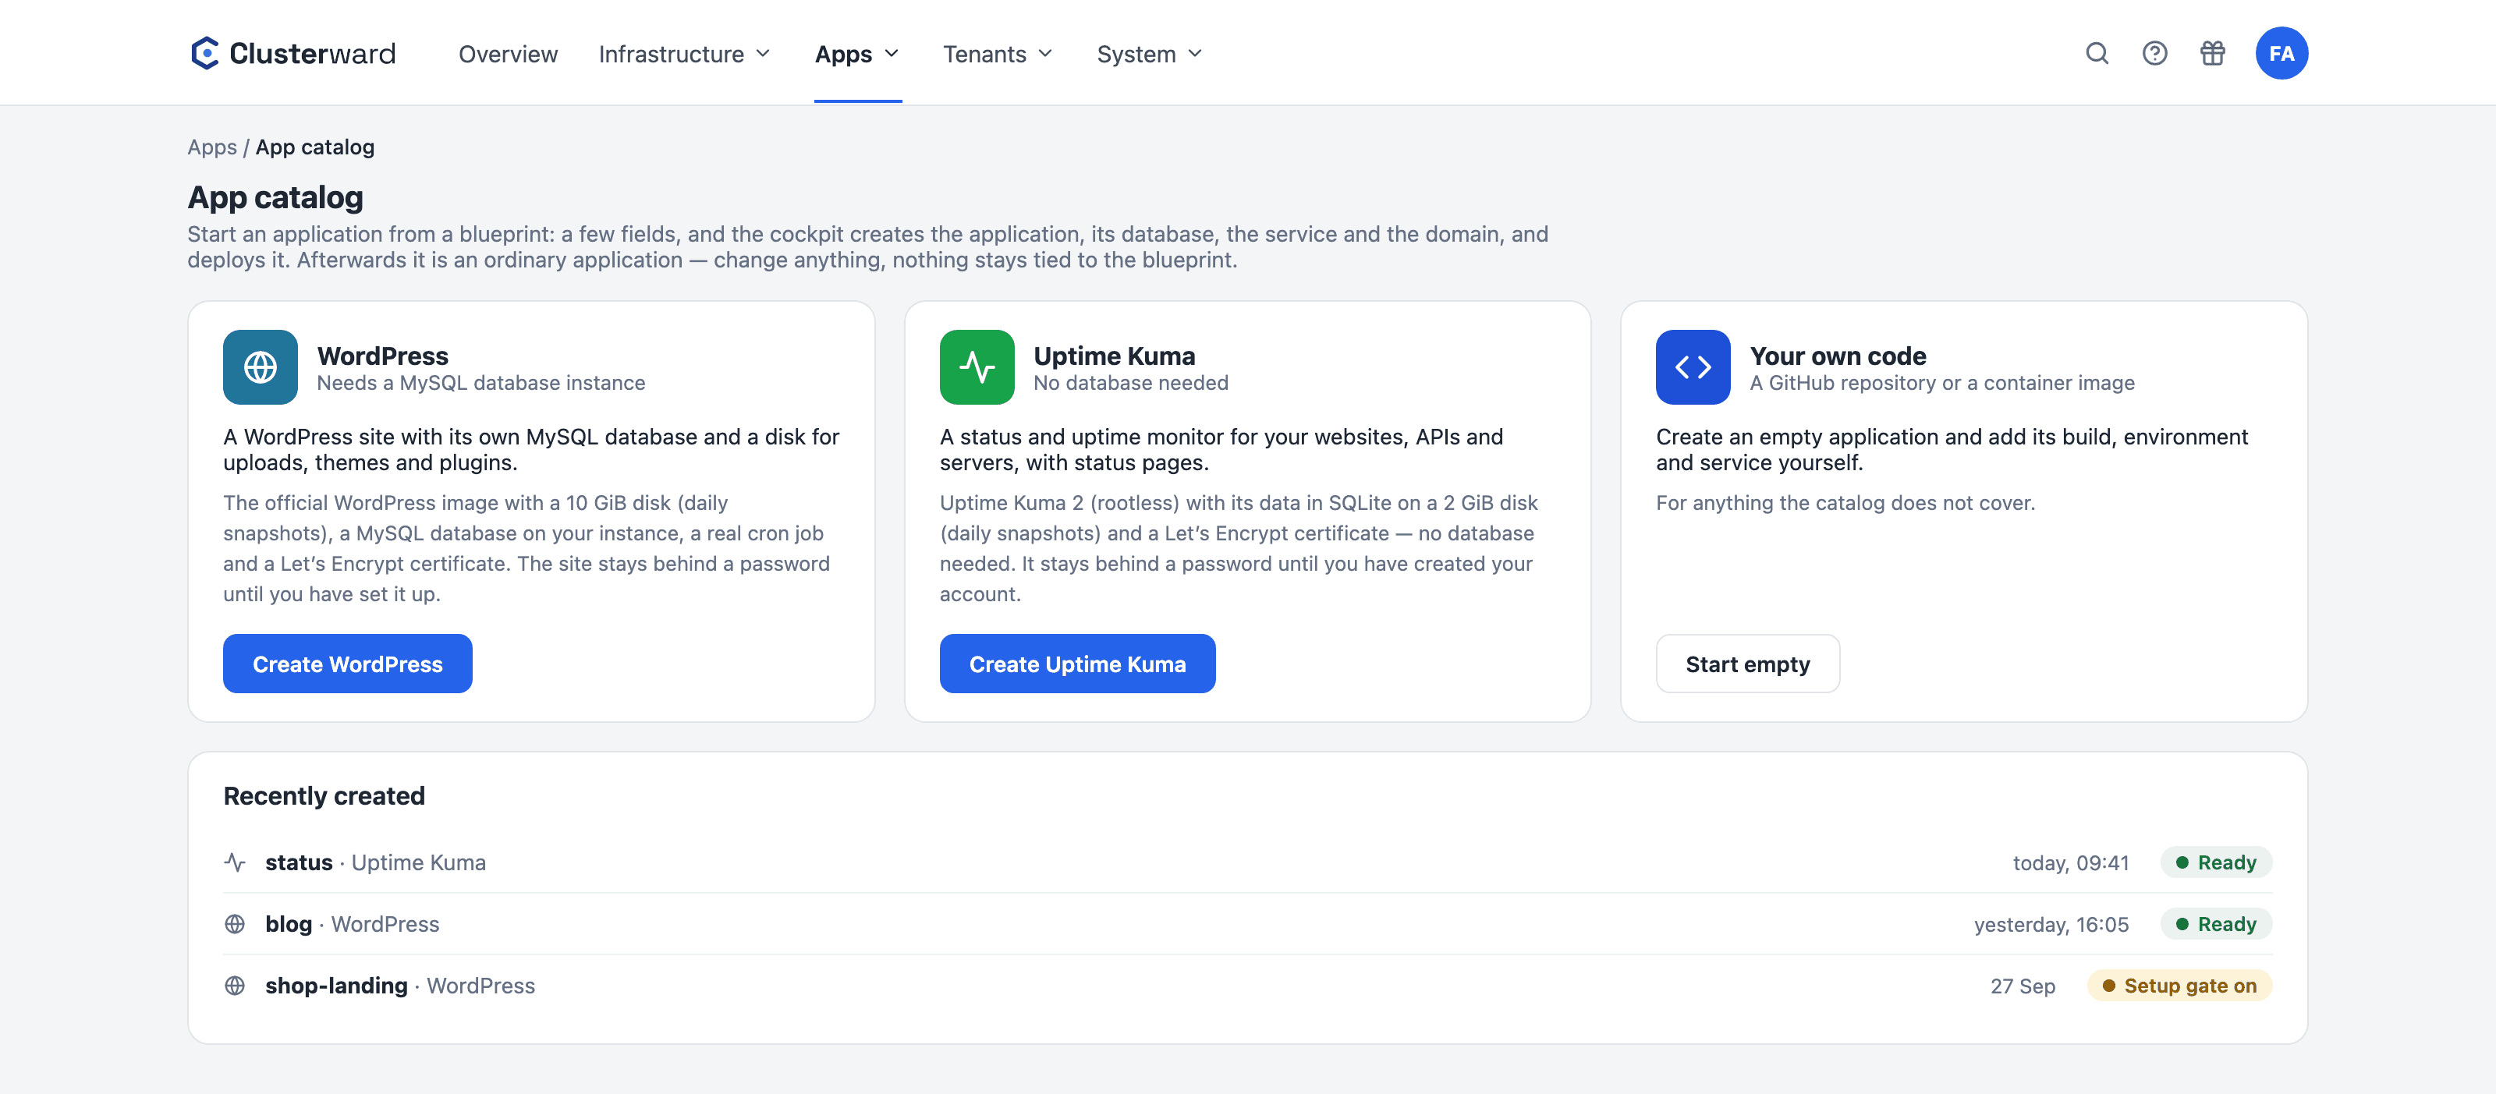Open the System nav label
2496x1094 pixels.
pyautogui.click(x=1136, y=53)
